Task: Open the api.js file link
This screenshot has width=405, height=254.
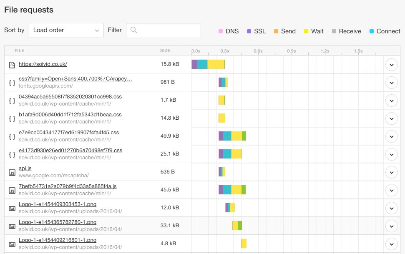Action: (x=25, y=168)
